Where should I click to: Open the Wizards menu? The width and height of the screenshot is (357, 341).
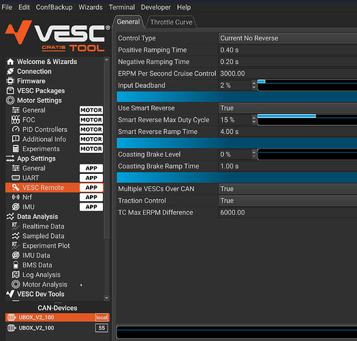(91, 8)
